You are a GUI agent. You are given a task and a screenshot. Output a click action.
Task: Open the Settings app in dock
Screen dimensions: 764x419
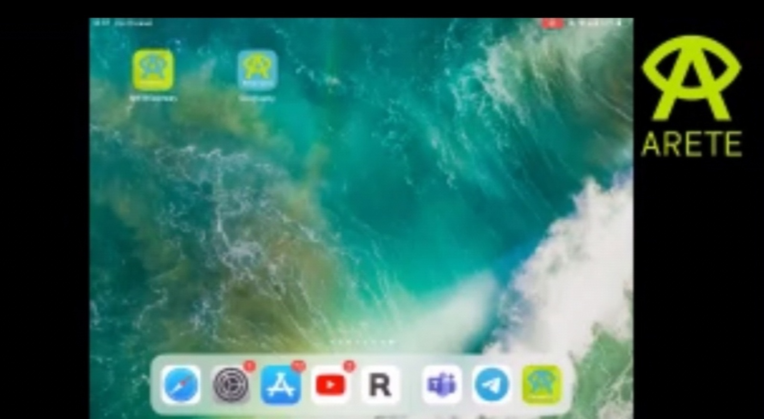231,385
